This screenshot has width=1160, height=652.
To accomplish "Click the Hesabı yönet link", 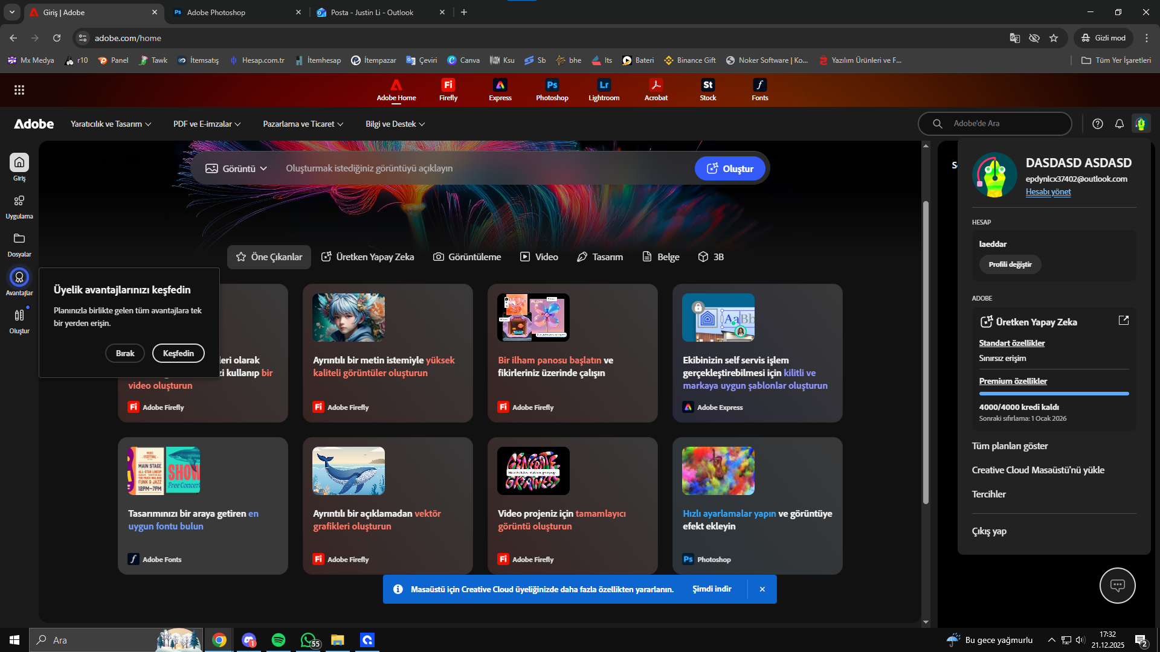I will [1048, 192].
